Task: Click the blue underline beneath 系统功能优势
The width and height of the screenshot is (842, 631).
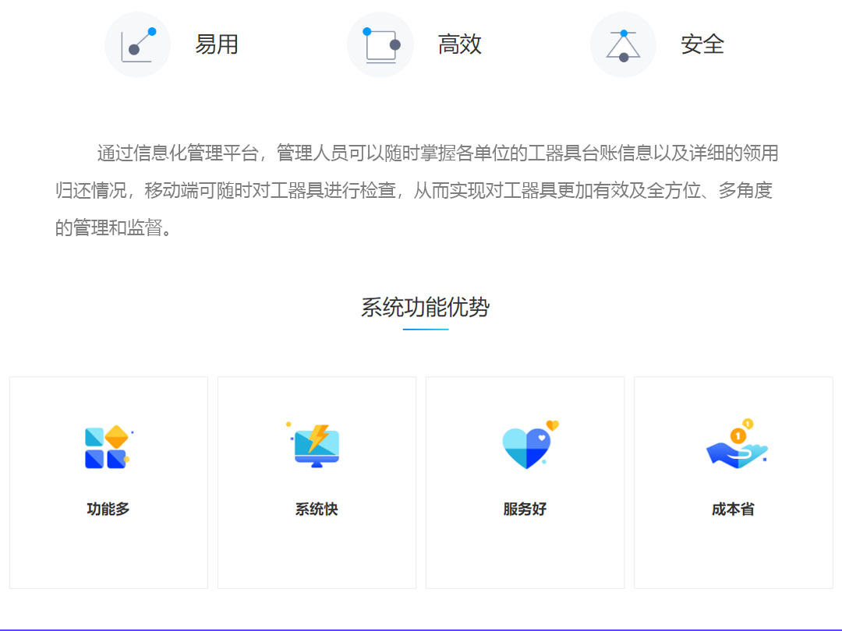Action: (x=426, y=330)
